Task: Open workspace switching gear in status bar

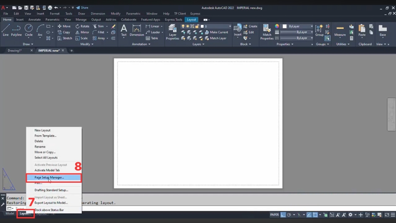Action: [x=350, y=215]
